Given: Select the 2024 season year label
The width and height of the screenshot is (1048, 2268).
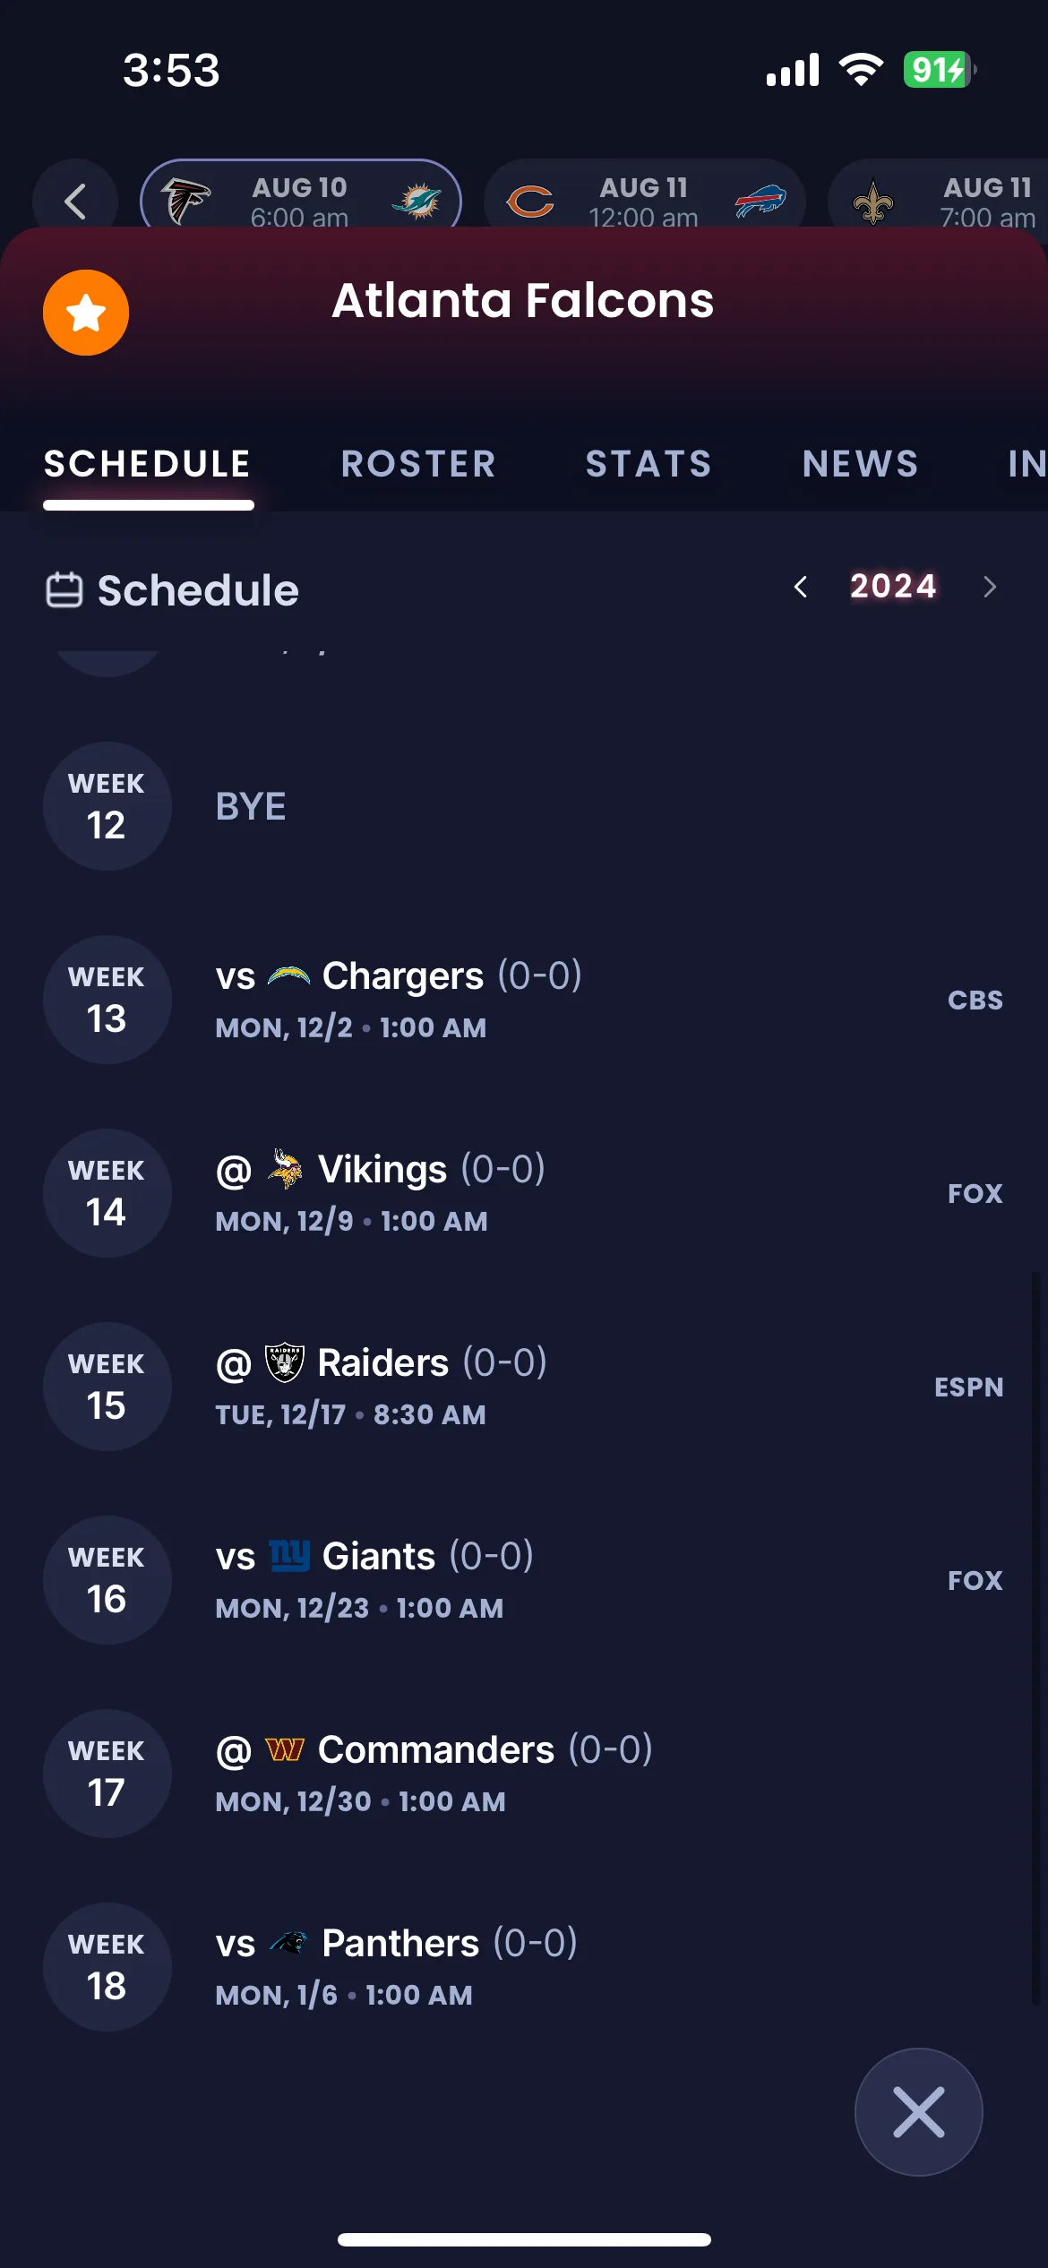Looking at the screenshot, I should point(893,587).
